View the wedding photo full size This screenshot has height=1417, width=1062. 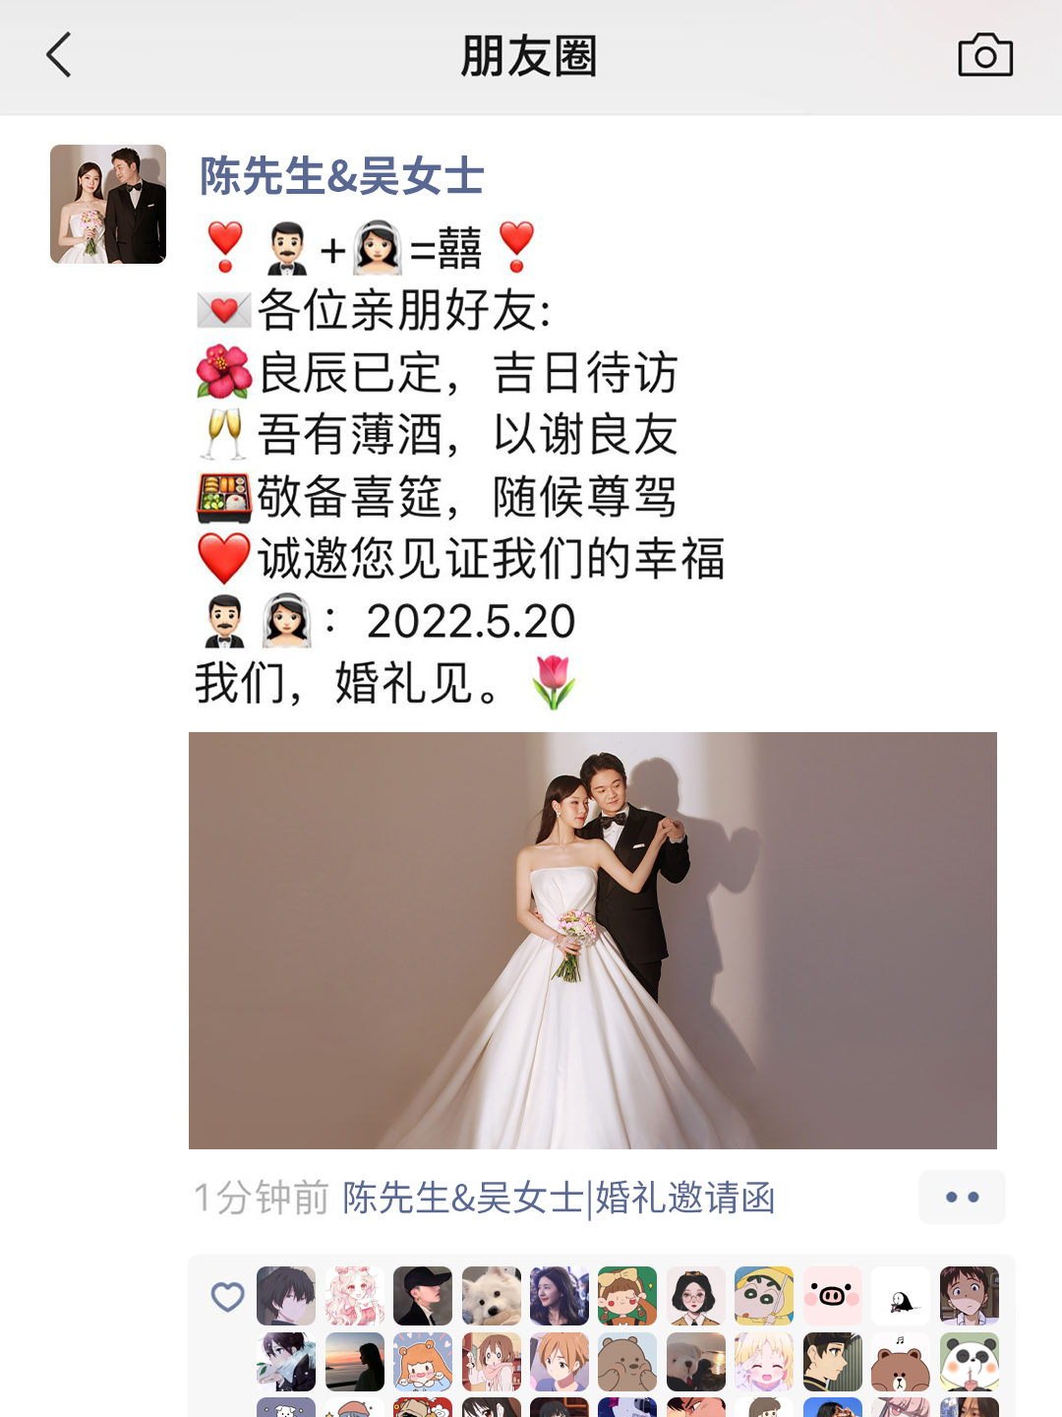coord(593,941)
